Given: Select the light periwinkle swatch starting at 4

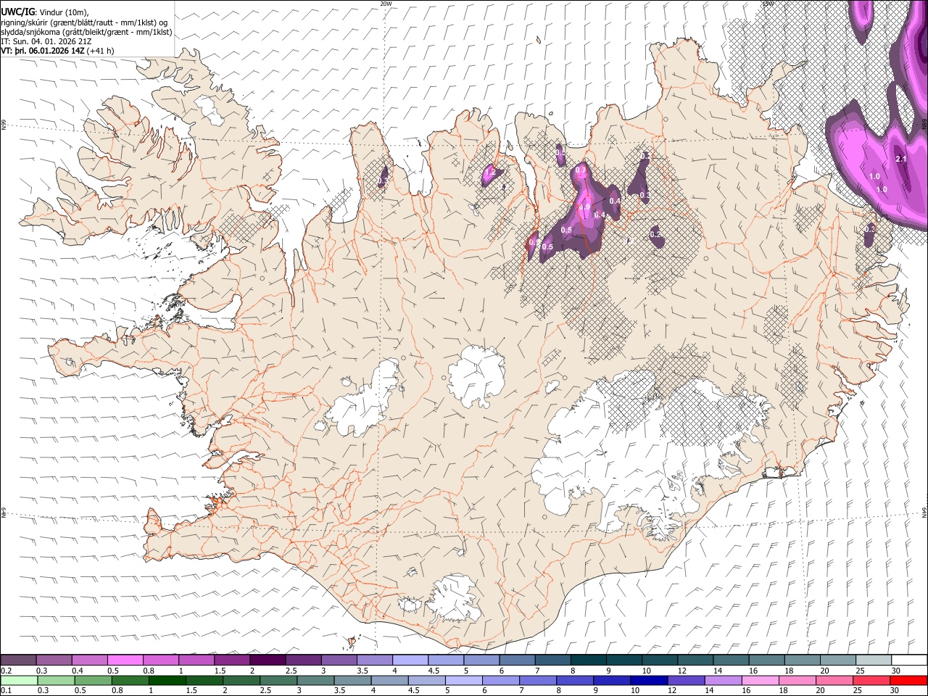Looking at the screenshot, I should tap(410, 660).
